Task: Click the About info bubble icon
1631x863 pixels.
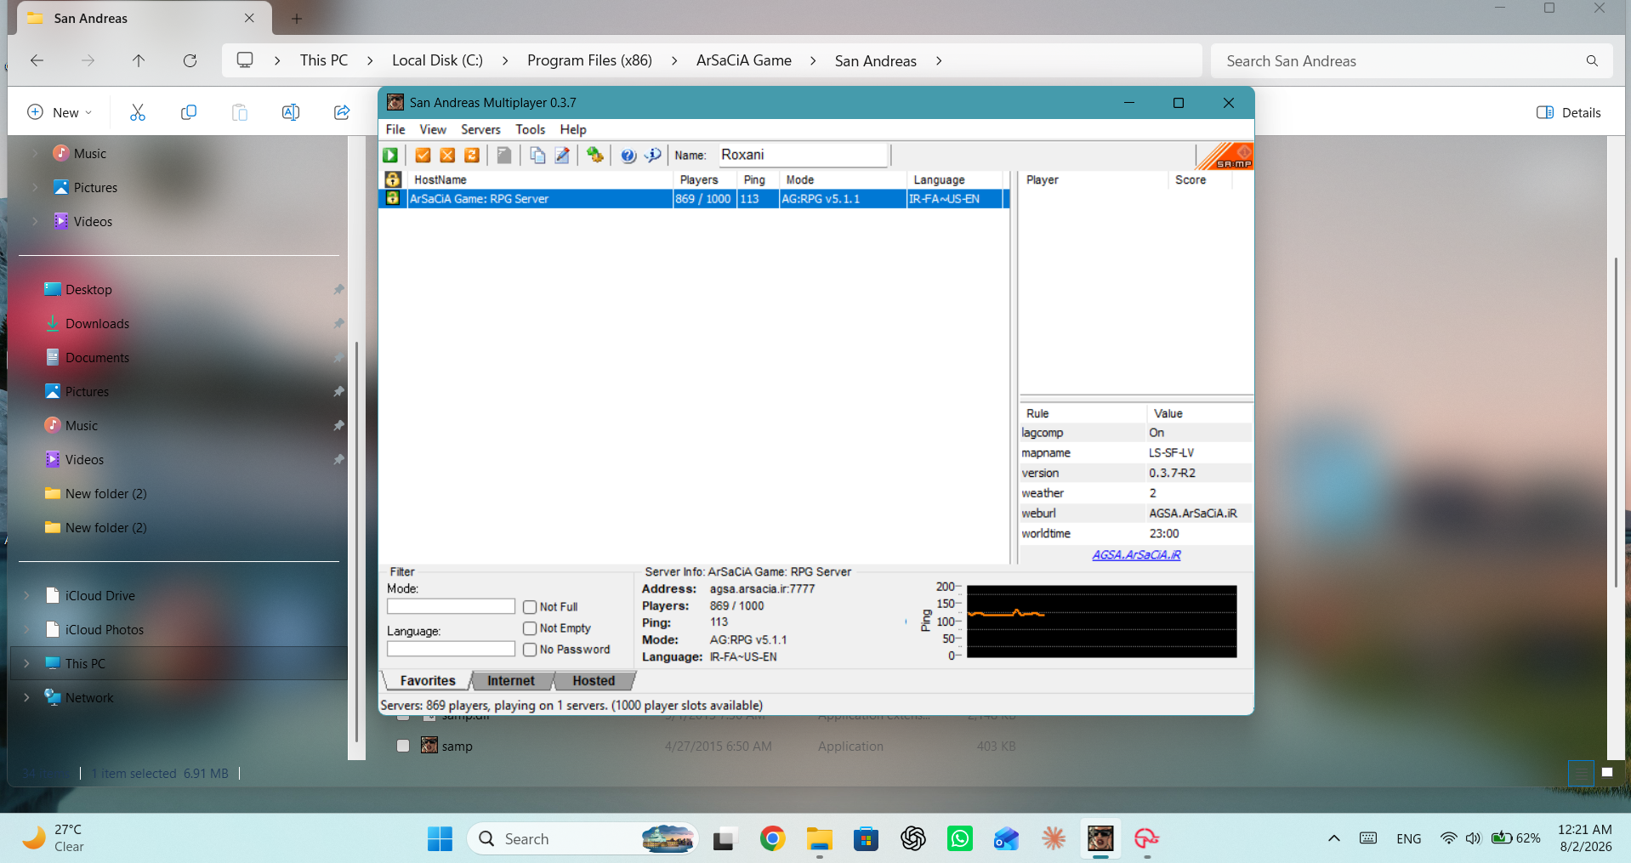Action: (x=653, y=155)
